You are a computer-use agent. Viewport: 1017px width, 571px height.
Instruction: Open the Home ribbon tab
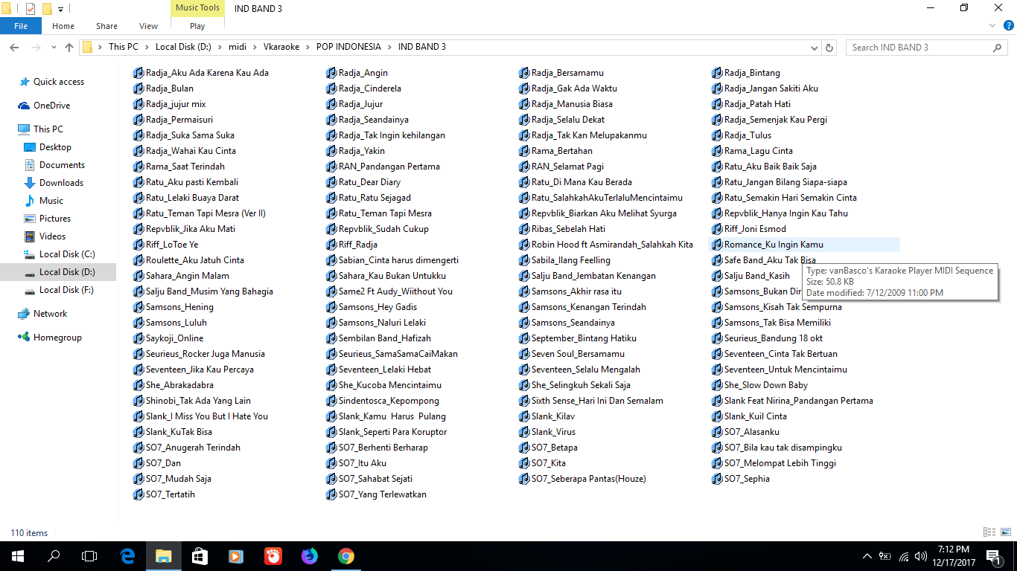pos(63,26)
